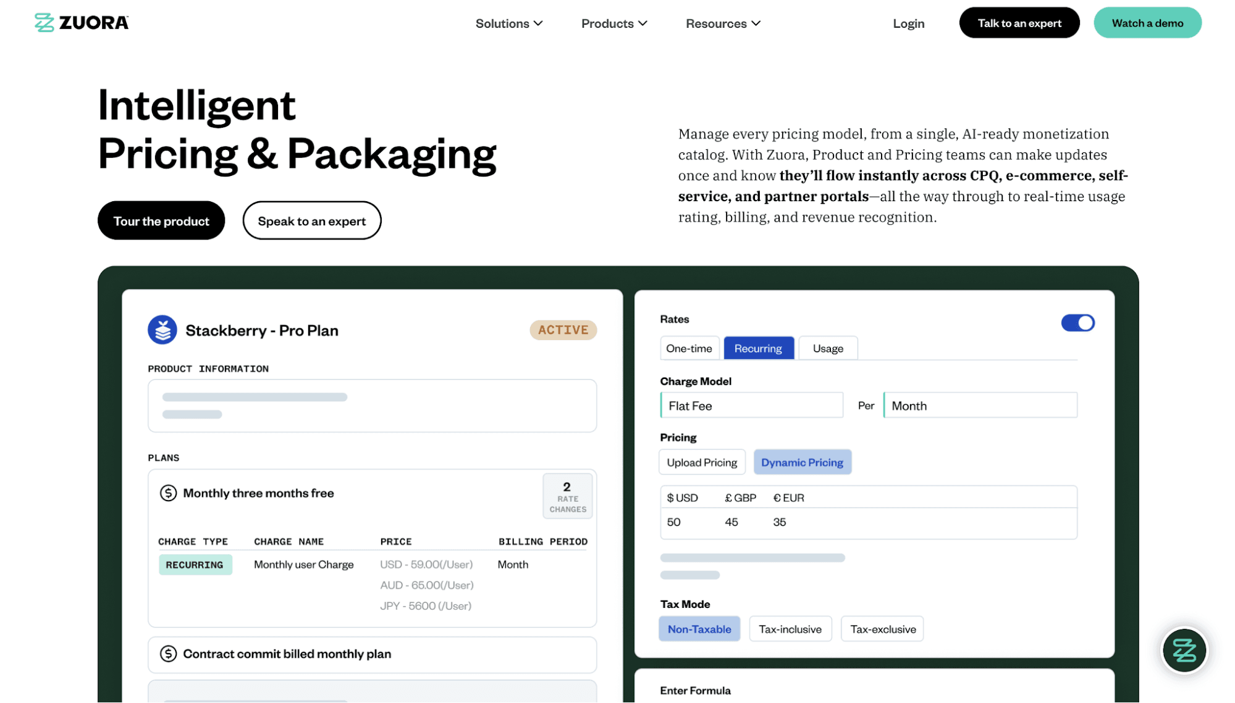Click the Month billing period cell

coord(513,565)
